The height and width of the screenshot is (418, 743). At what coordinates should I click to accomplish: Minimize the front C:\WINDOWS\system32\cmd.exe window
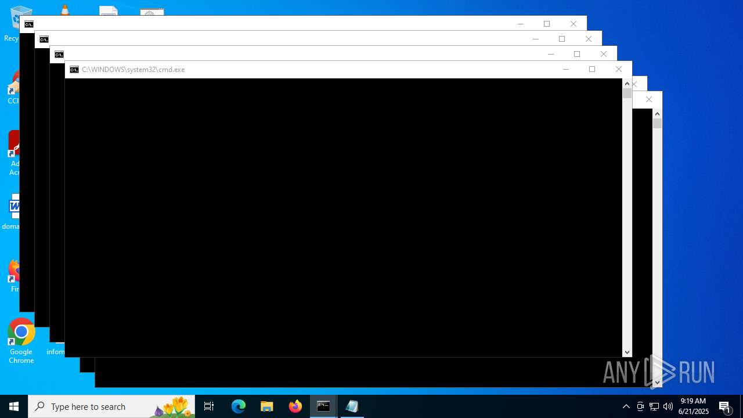pos(565,70)
